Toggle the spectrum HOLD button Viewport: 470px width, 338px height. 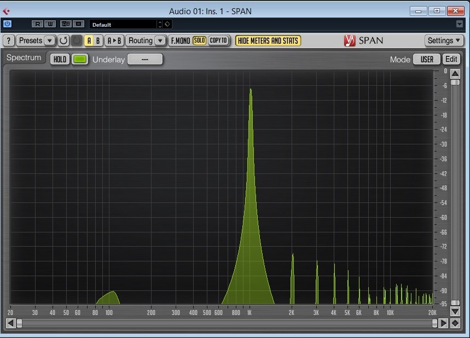click(x=60, y=59)
